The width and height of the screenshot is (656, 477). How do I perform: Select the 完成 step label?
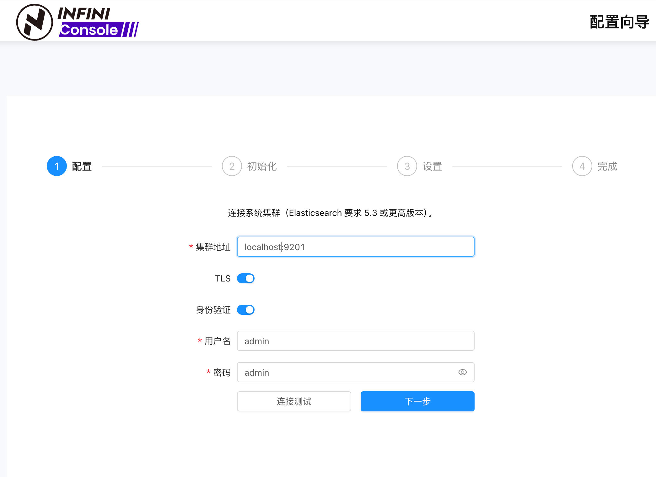tap(607, 166)
